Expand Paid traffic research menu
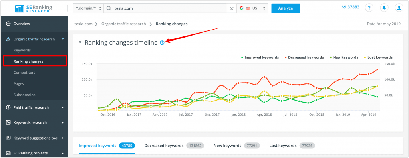409x158 pixels. click(34, 107)
